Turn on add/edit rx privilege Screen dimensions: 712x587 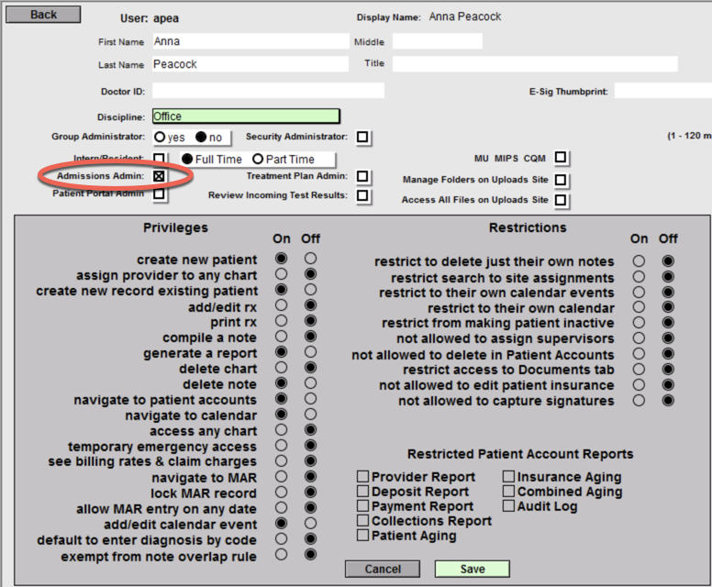(282, 305)
